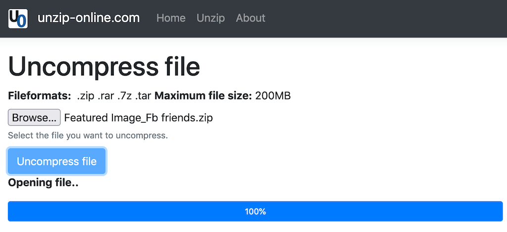Open the unzip-online.com brand link
The image size is (507, 232).
pyautogui.click(x=89, y=18)
